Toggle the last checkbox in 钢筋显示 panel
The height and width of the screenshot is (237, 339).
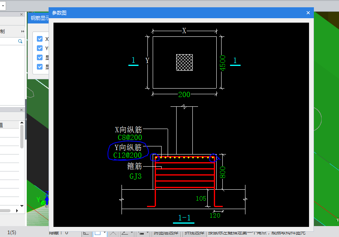click(40, 67)
